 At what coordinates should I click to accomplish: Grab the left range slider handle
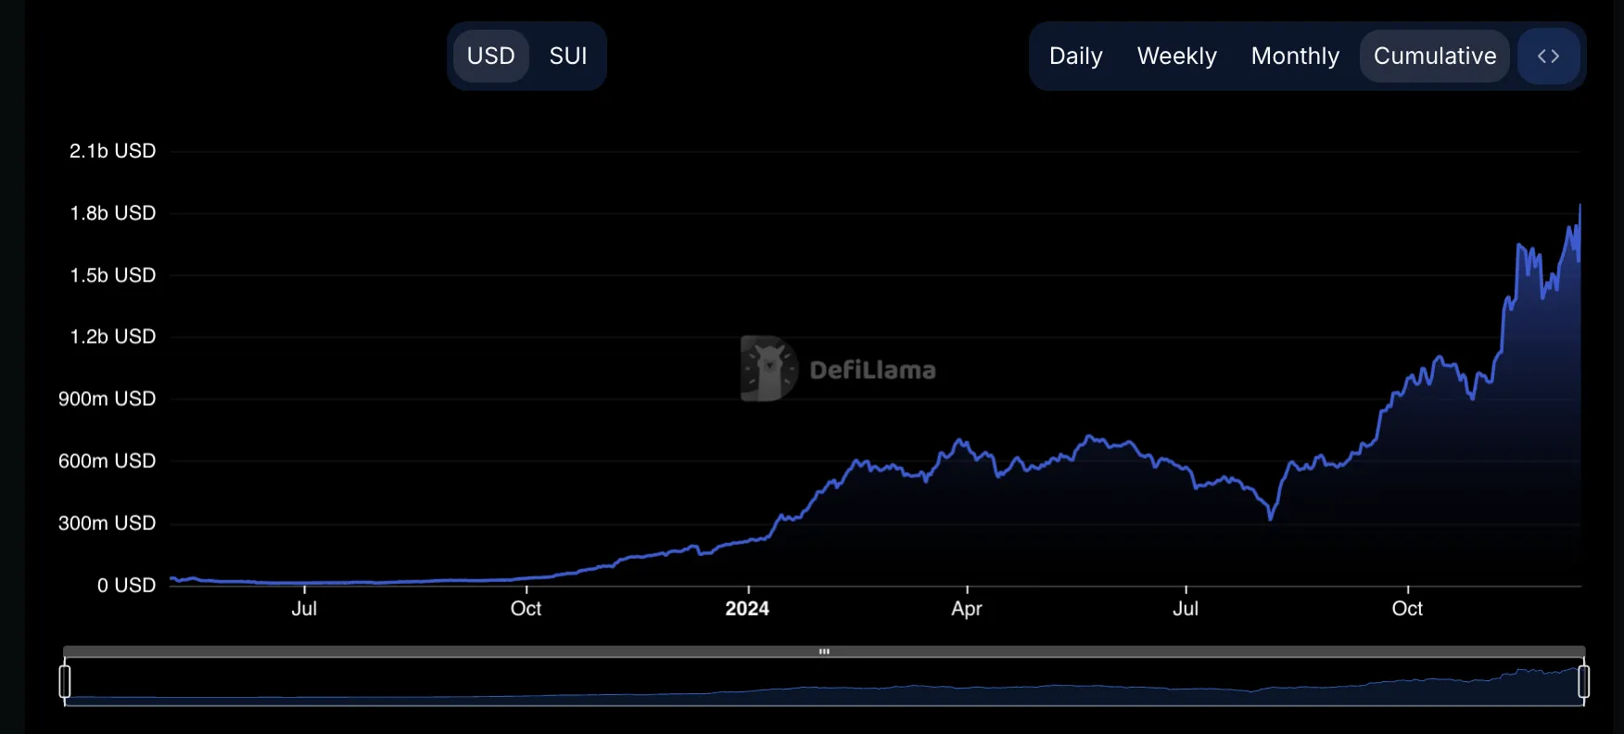tap(65, 681)
